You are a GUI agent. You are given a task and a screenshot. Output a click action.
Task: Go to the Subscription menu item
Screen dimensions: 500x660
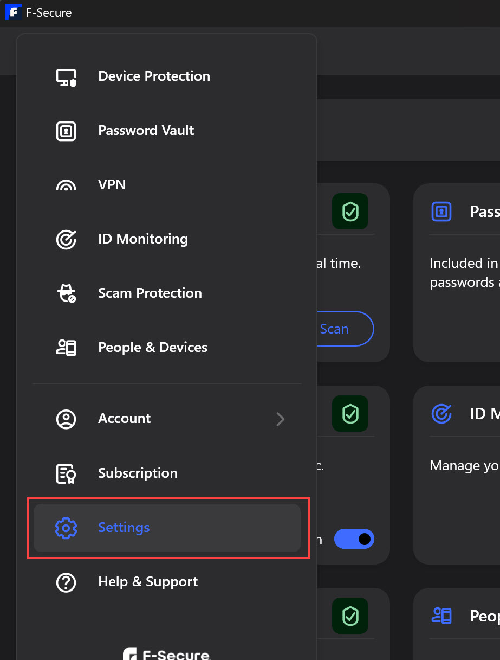pyautogui.click(x=138, y=473)
